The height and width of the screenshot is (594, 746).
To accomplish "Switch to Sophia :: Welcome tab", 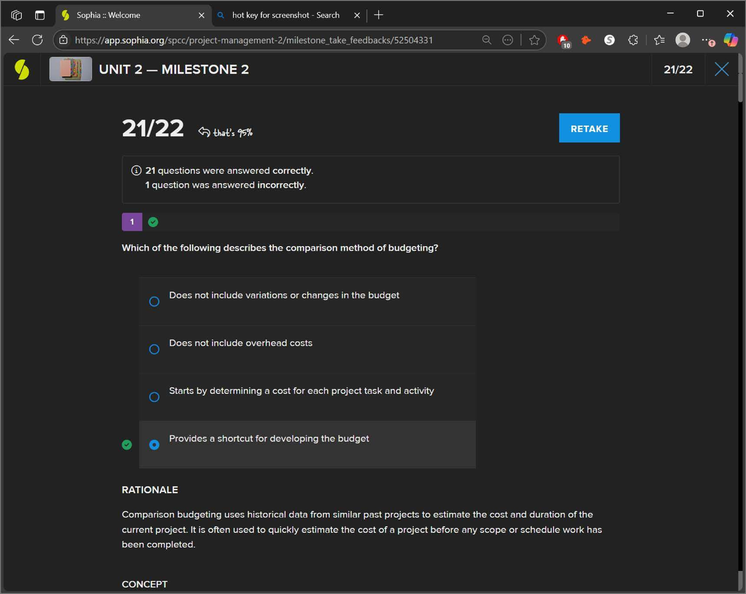I will pyautogui.click(x=132, y=15).
